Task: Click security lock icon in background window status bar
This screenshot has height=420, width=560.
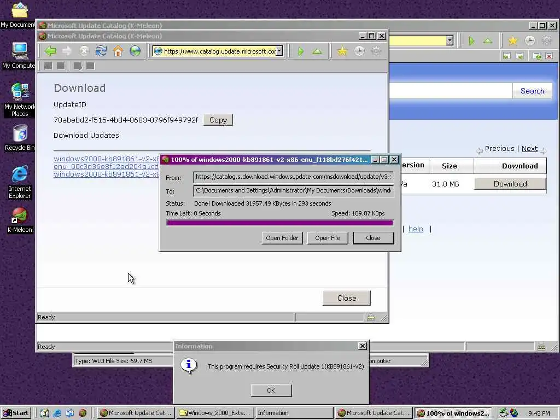Action: click(x=541, y=346)
